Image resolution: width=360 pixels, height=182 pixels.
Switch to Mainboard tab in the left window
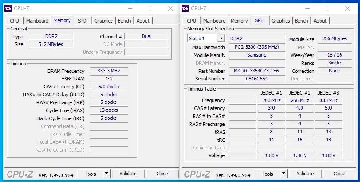(37, 21)
